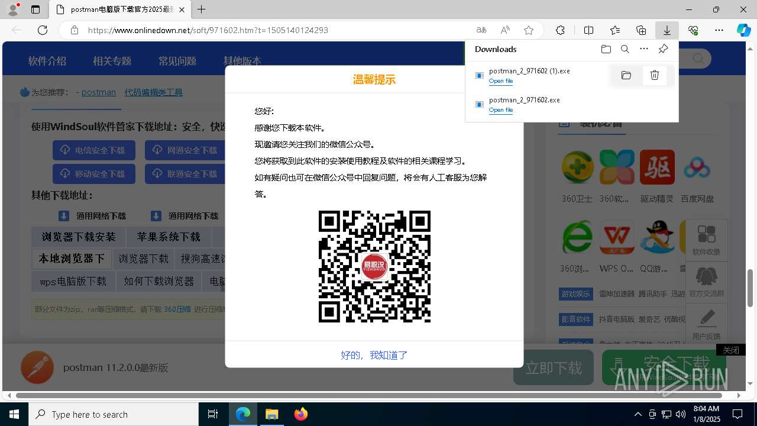
Task: Refresh the current page
Action: (x=43, y=30)
